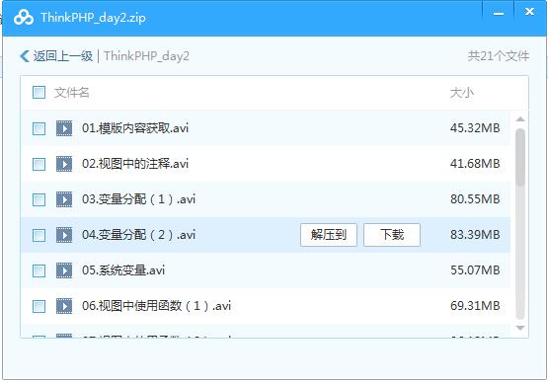Image resolution: width=548 pixels, height=383 pixels.
Task: Click the size value 83.39MB
Action: pos(475,235)
